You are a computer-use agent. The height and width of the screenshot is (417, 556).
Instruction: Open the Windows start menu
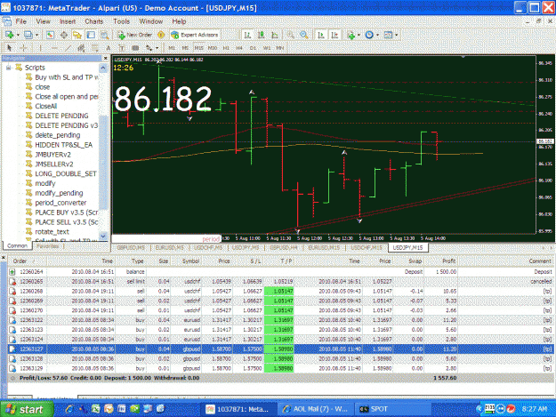coord(27,409)
